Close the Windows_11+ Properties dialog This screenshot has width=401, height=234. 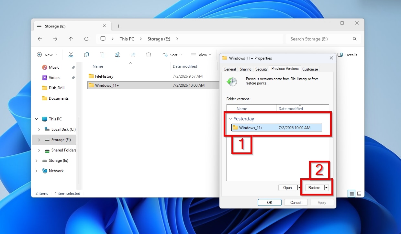click(x=331, y=58)
